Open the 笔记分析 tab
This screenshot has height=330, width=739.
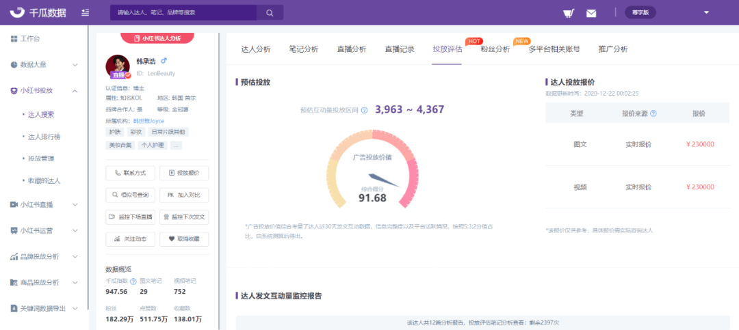[303, 49]
